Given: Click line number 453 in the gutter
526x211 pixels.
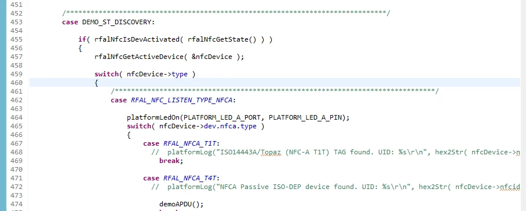Looking at the screenshot, I should click(x=16, y=22).
